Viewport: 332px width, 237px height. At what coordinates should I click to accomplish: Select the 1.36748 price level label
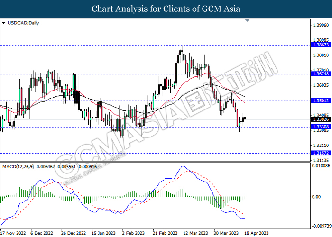tap(321, 73)
